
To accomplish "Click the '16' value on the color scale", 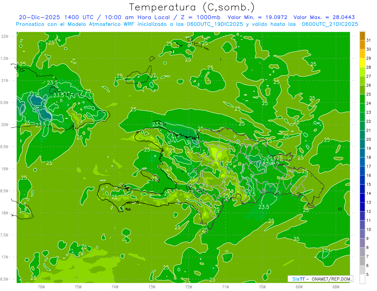I will click(369, 175).
